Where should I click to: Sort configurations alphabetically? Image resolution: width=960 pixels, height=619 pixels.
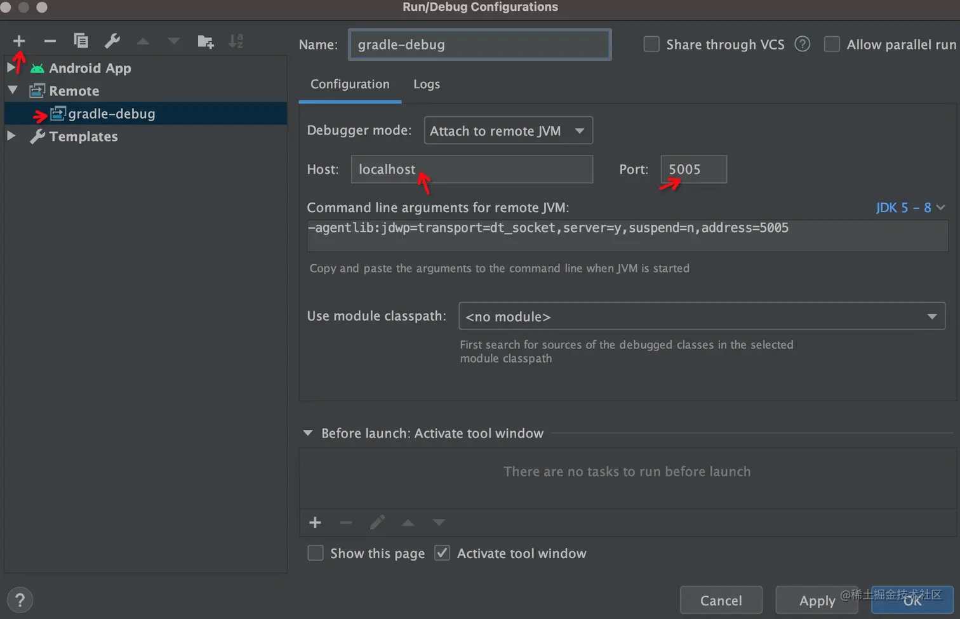(x=236, y=41)
